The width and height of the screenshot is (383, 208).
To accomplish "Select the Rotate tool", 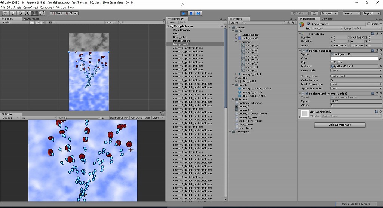I will (20, 13).
